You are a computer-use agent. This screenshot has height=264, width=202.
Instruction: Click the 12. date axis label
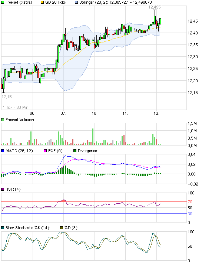coord(156,113)
